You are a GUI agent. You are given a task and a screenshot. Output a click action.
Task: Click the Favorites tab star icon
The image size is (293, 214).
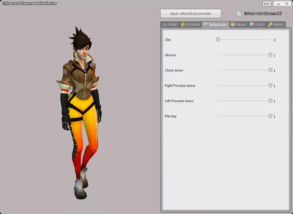tap(183, 24)
